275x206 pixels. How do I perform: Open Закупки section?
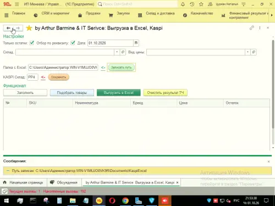pyautogui.click(x=123, y=13)
